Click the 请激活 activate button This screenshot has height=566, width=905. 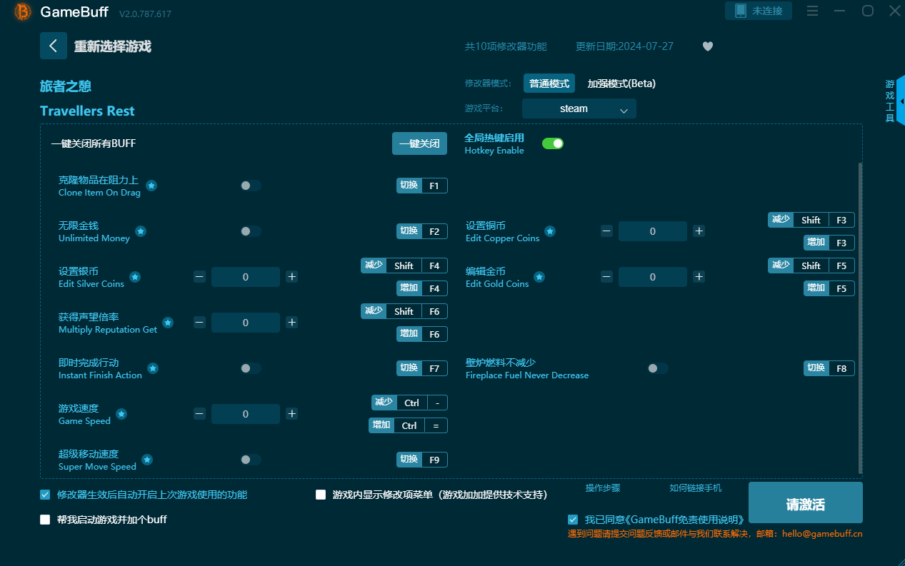(806, 502)
